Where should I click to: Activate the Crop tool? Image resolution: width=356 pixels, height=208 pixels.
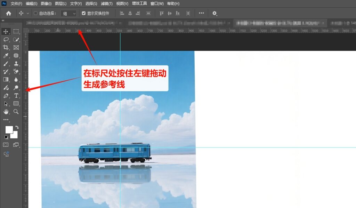click(6, 48)
